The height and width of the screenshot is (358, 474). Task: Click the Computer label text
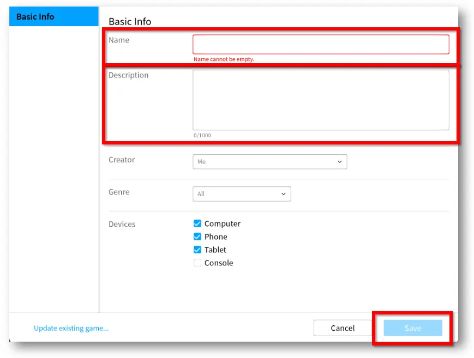223,223
